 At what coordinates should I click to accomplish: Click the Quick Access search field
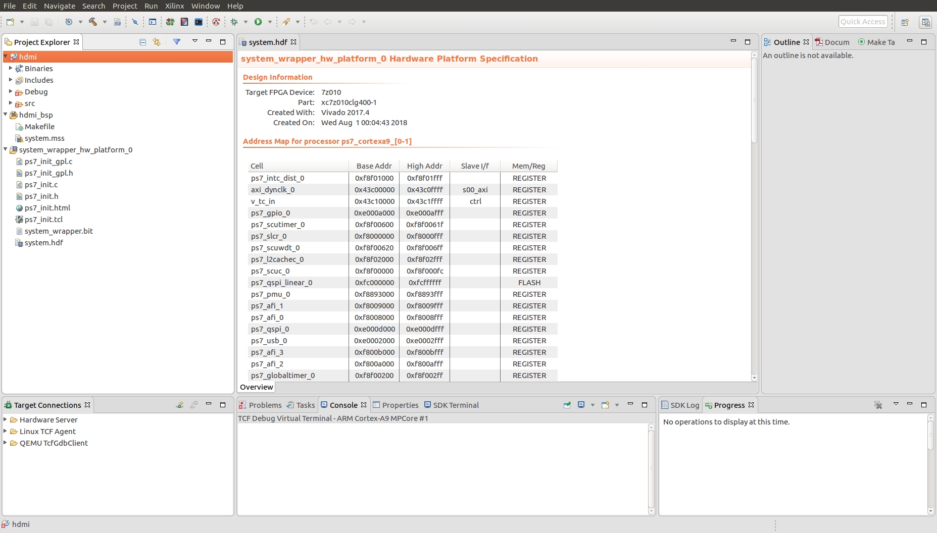point(863,22)
